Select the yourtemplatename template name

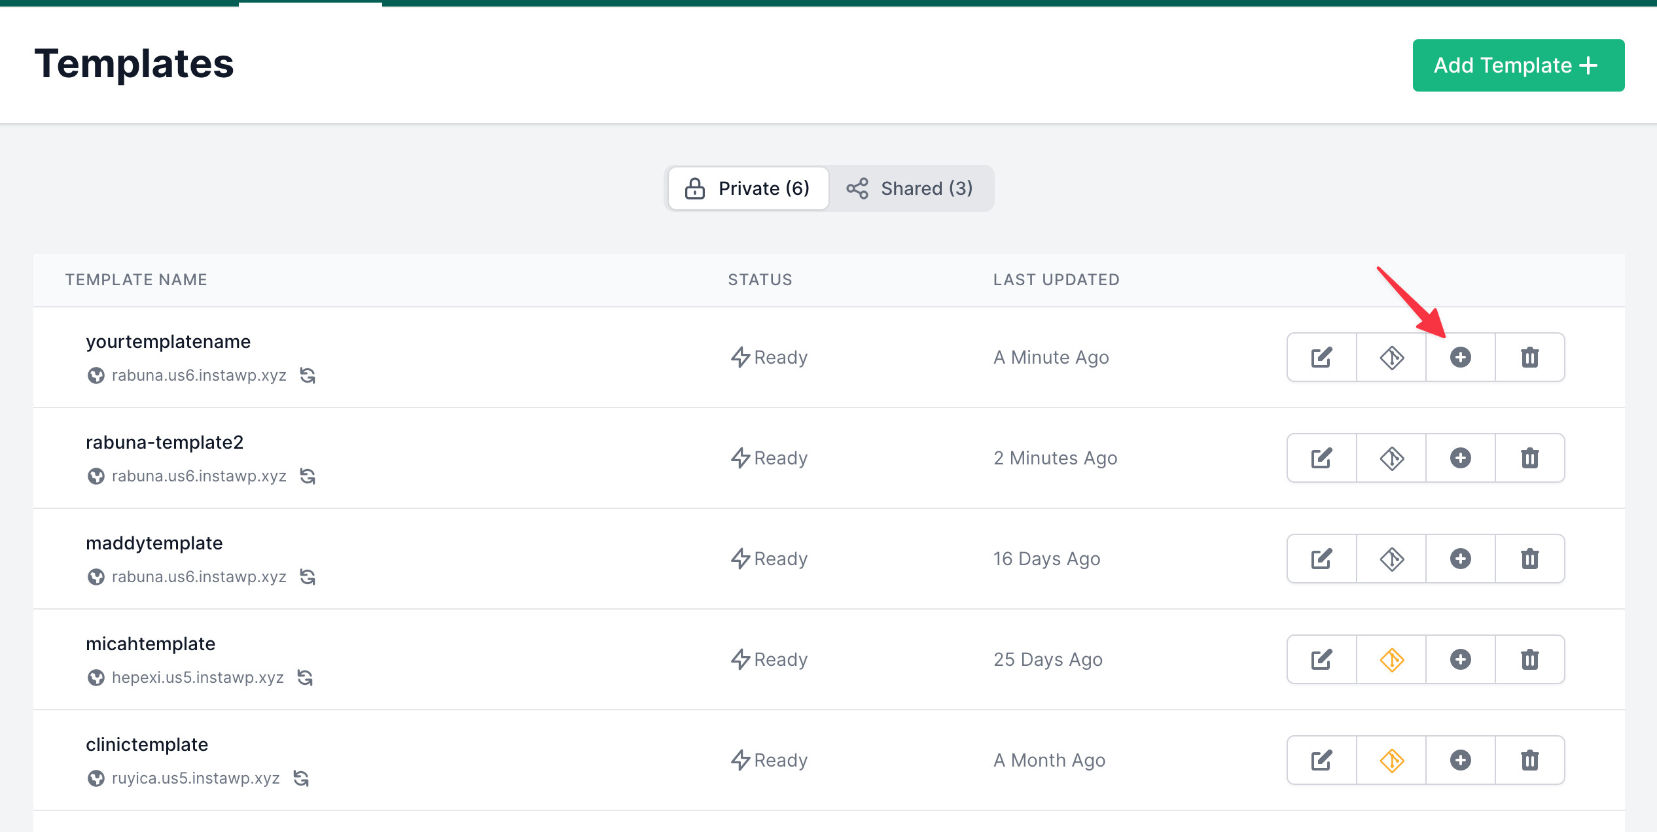click(x=168, y=341)
